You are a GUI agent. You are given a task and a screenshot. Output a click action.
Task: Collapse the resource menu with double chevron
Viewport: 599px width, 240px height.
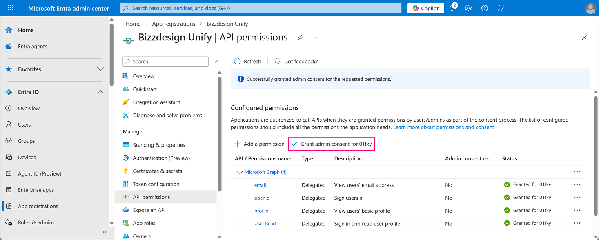(x=216, y=62)
